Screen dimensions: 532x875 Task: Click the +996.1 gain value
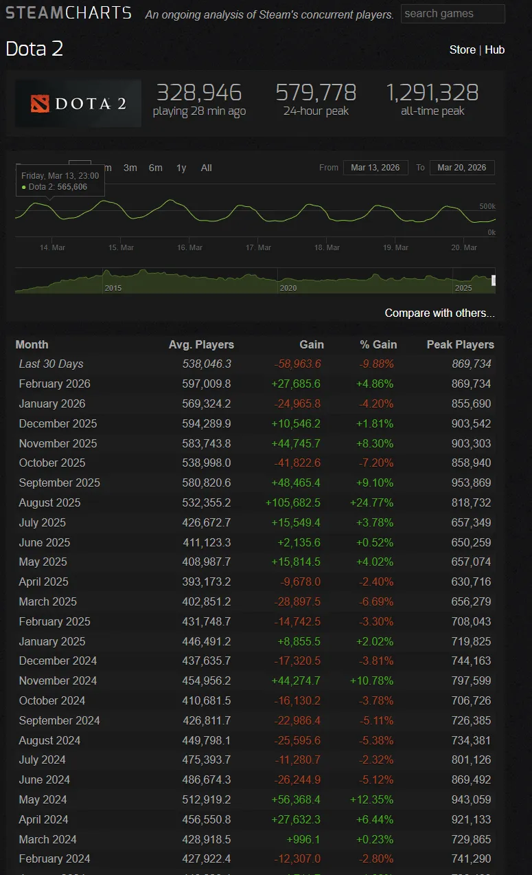[x=305, y=839]
